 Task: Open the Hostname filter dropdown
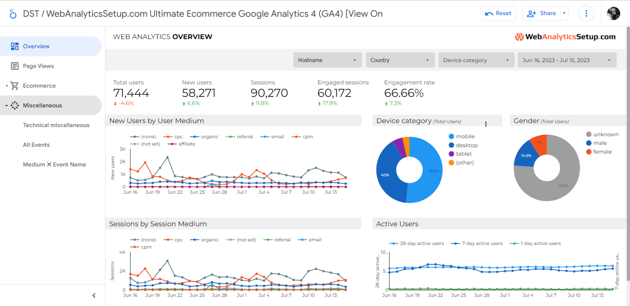tap(327, 59)
